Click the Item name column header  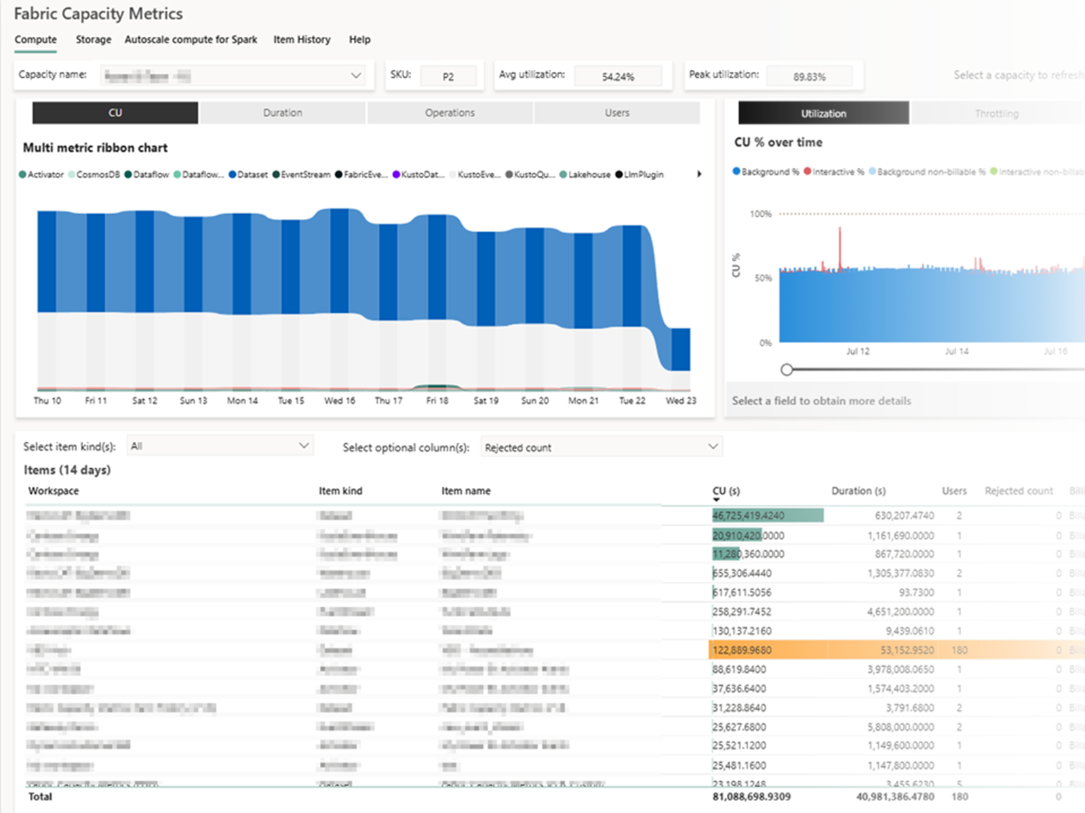[x=466, y=491]
